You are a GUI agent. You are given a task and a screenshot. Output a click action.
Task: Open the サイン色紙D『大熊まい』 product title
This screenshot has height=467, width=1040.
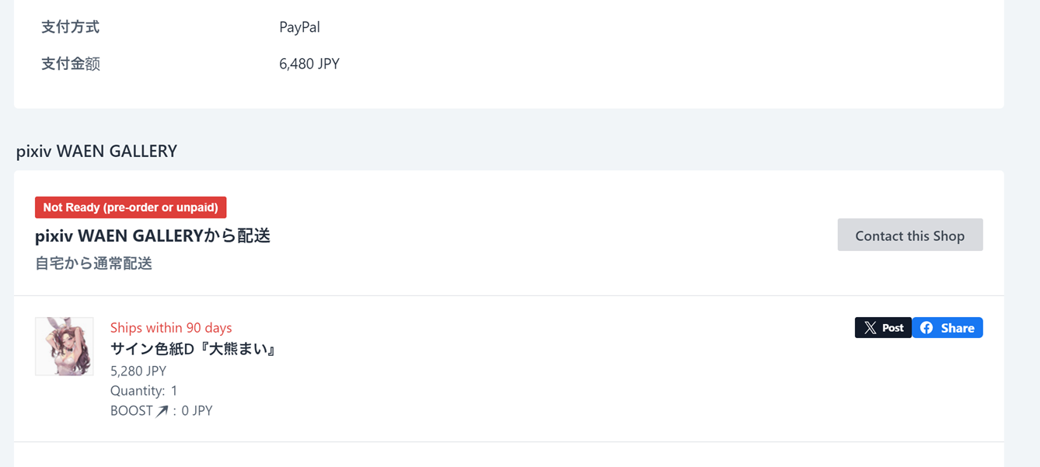194,350
